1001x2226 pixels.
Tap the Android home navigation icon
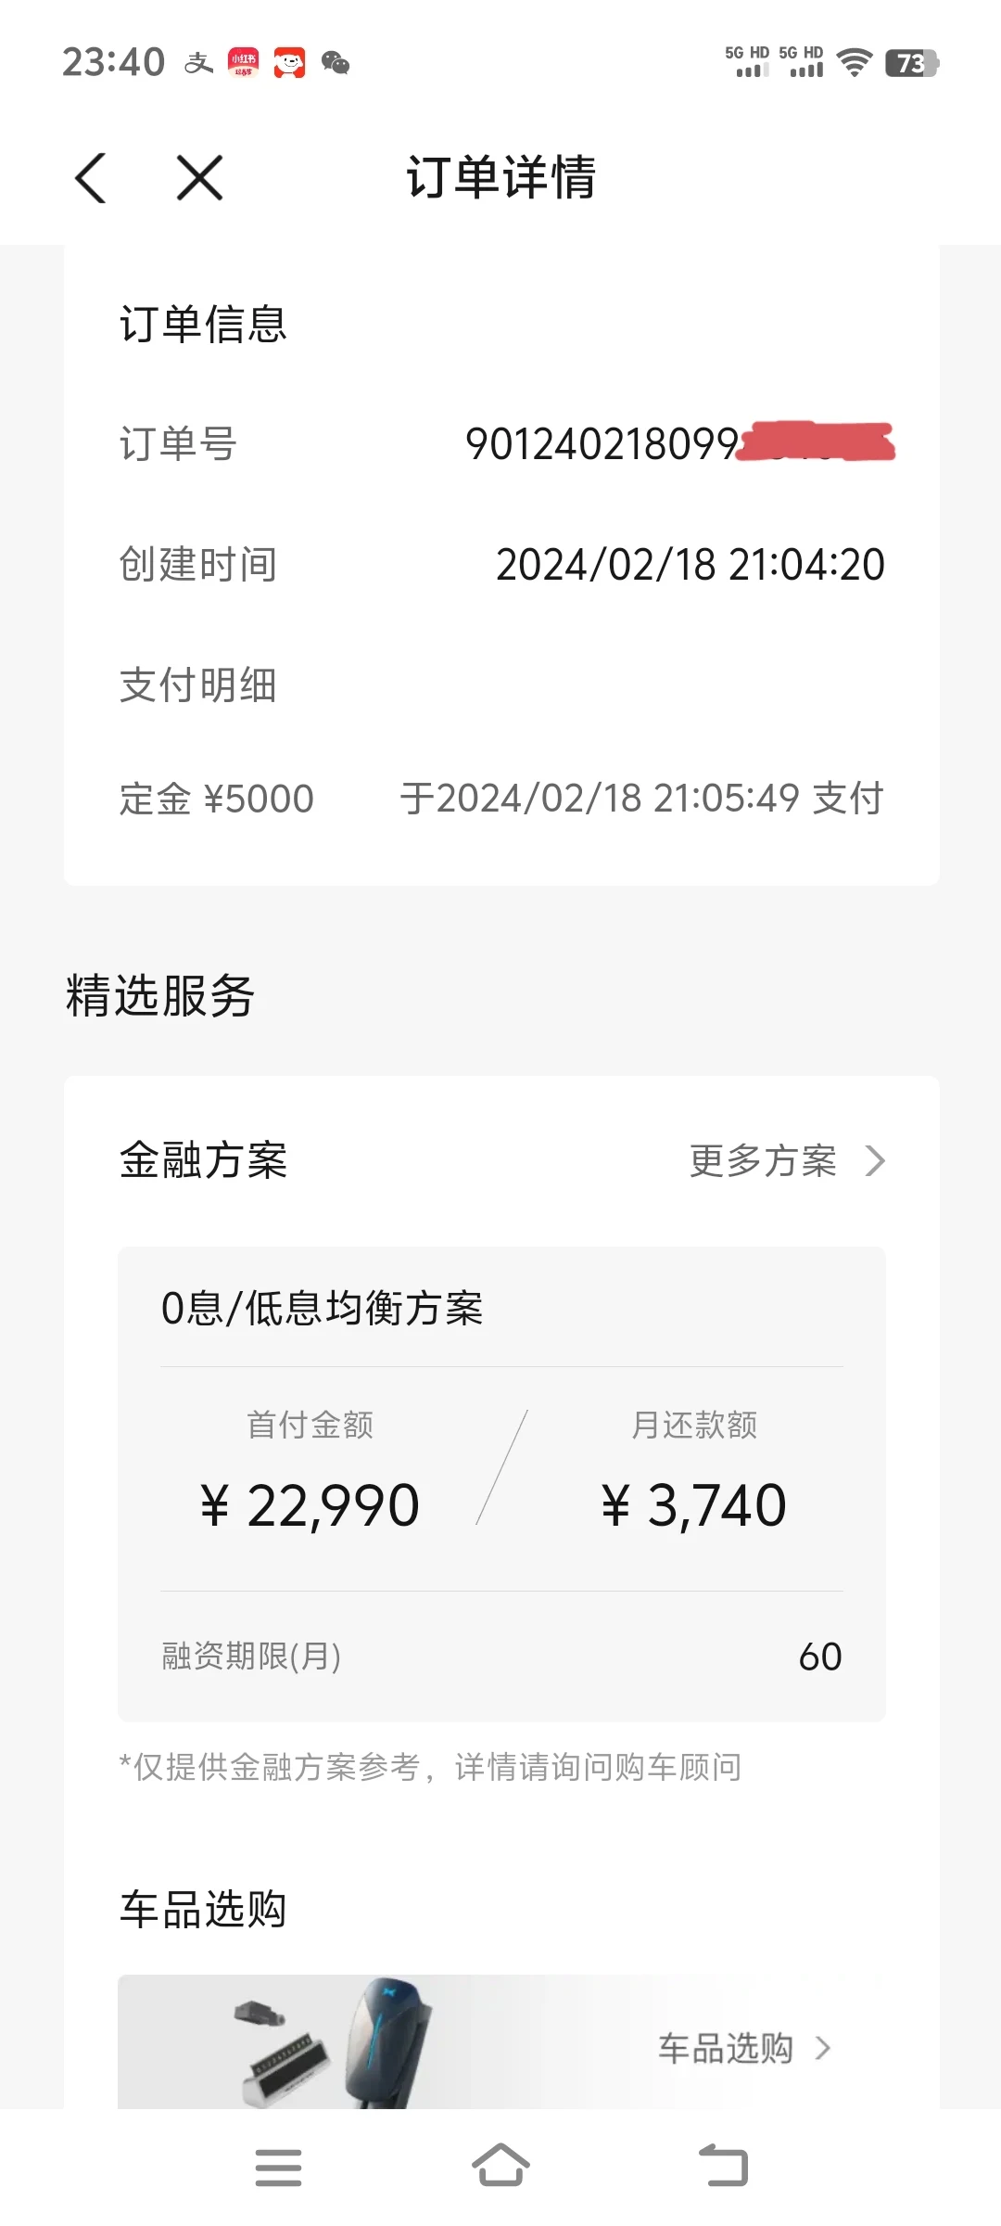click(x=500, y=2166)
